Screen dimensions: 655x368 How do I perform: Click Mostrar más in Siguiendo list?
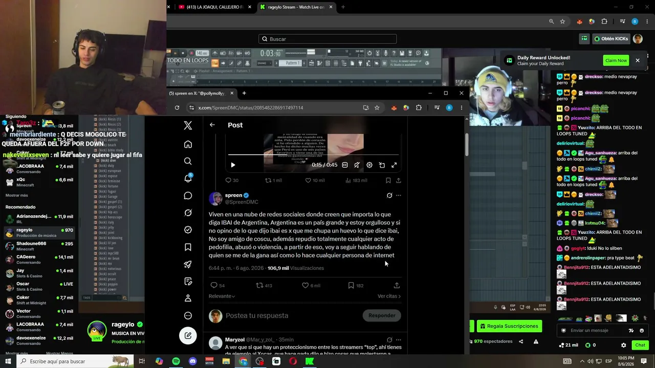pos(17,195)
